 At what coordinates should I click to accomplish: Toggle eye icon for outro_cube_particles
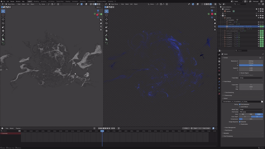click(258, 31)
